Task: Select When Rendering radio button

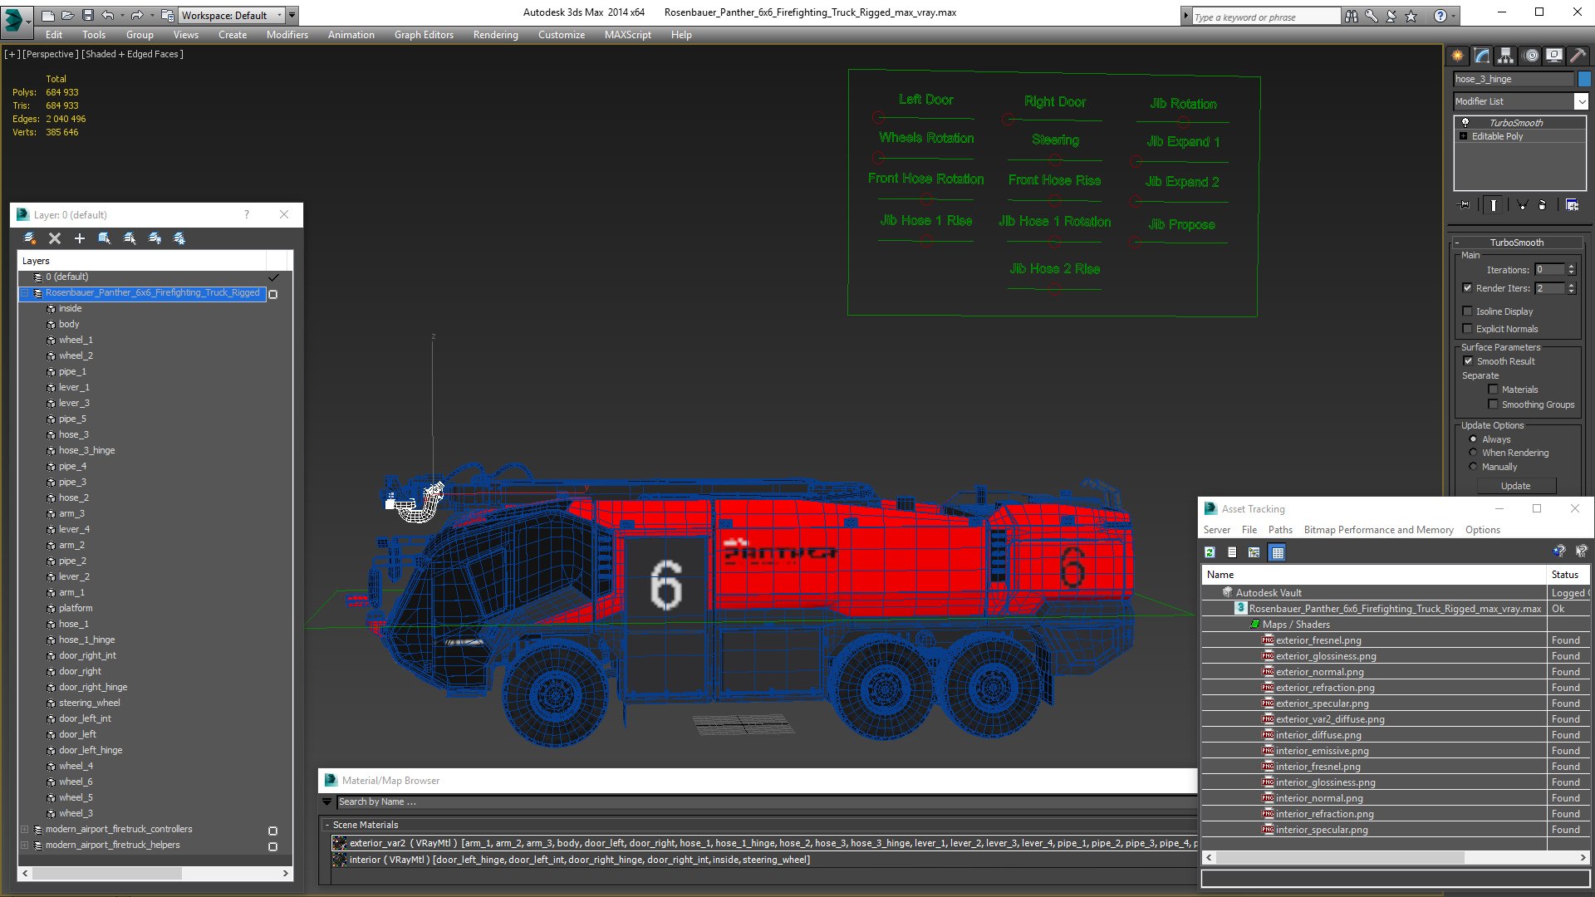Action: (x=1473, y=453)
